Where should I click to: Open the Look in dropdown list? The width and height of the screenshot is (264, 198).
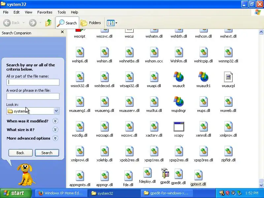(56, 111)
